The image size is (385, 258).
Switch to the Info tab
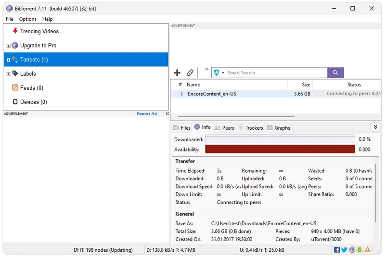(203, 127)
